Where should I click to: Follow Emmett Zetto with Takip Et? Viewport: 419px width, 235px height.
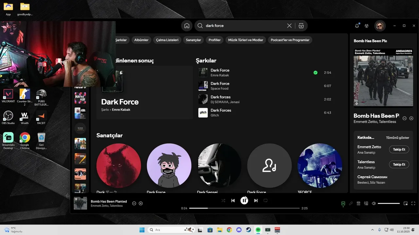[x=399, y=149]
